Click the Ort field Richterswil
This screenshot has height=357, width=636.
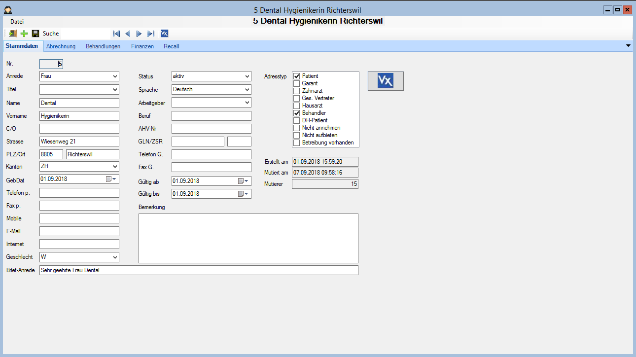93,154
